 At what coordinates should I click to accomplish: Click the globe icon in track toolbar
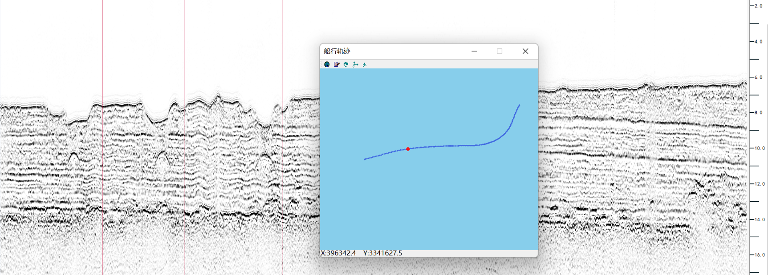327,64
